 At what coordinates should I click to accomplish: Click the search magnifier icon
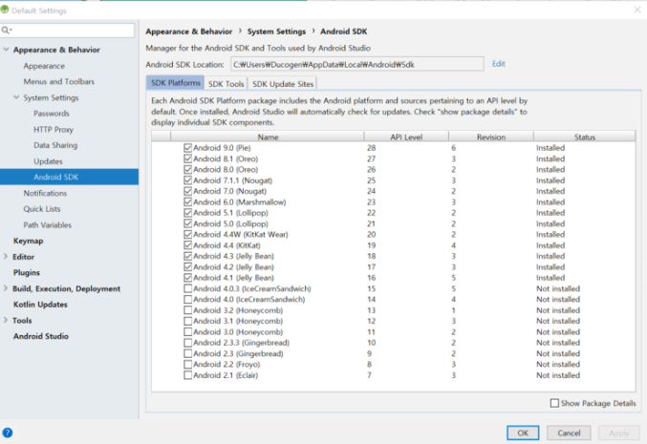(6, 31)
